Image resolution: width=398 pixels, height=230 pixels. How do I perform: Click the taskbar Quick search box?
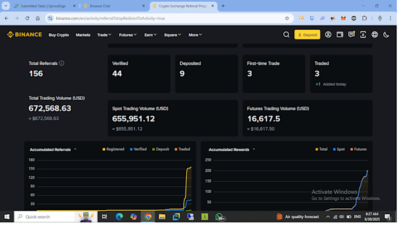point(56,217)
